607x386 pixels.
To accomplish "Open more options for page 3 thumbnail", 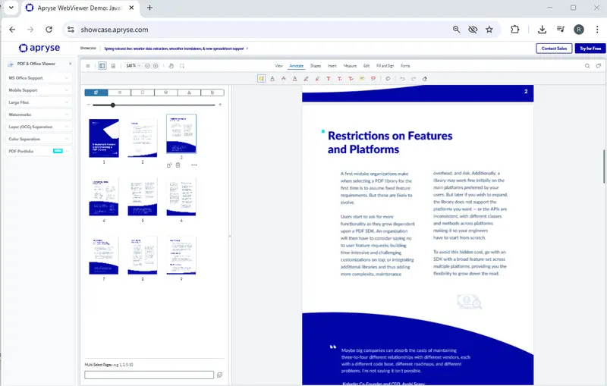I will tap(194, 165).
